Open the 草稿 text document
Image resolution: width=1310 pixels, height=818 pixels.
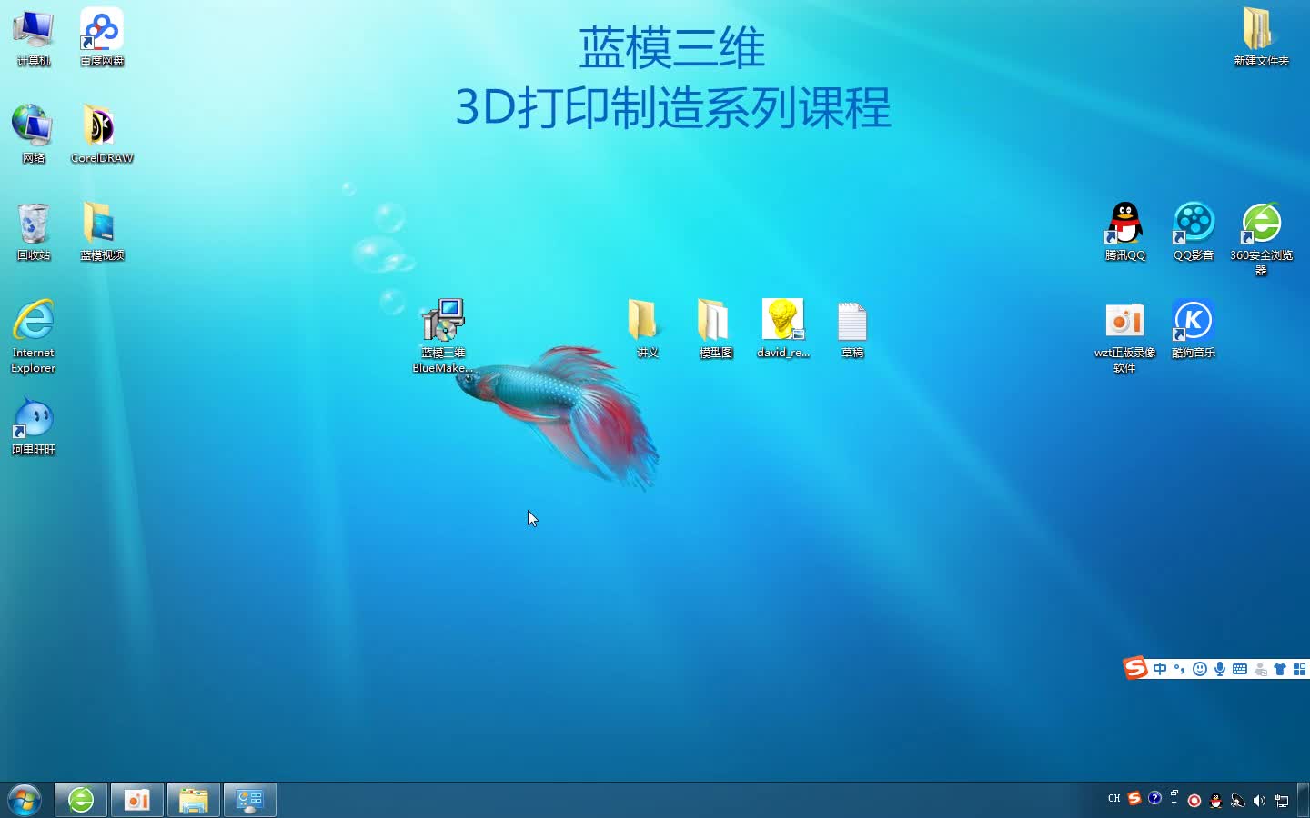pos(852,320)
